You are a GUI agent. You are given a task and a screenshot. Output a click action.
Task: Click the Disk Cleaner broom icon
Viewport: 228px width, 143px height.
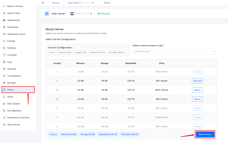[x=4, y=104]
